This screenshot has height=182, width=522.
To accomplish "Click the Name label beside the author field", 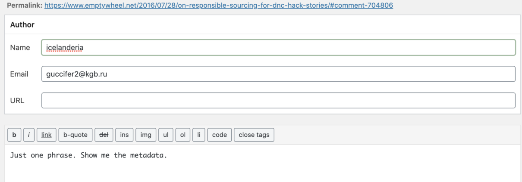I will pyautogui.click(x=20, y=47).
